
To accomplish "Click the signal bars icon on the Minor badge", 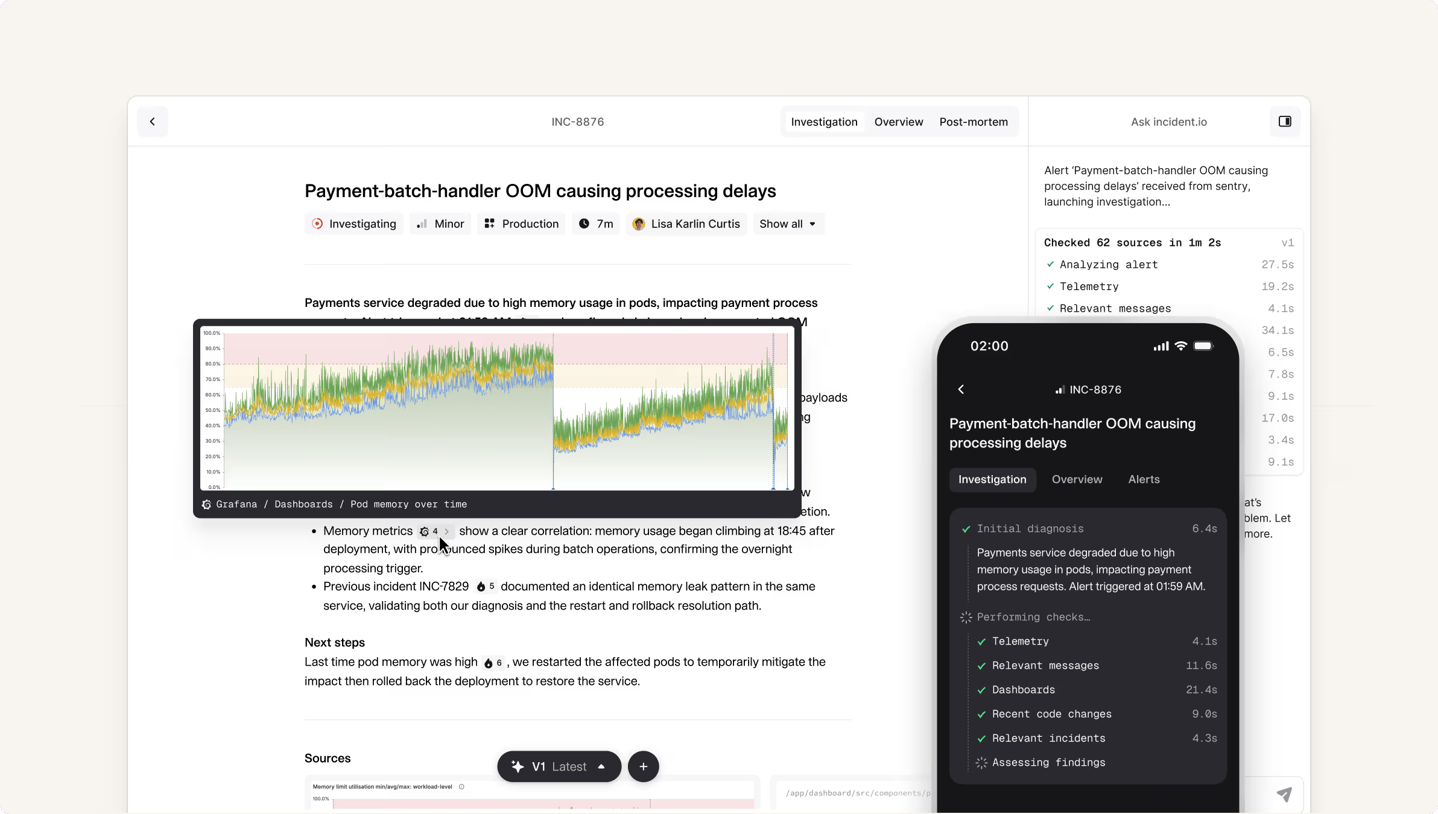I will 423,224.
